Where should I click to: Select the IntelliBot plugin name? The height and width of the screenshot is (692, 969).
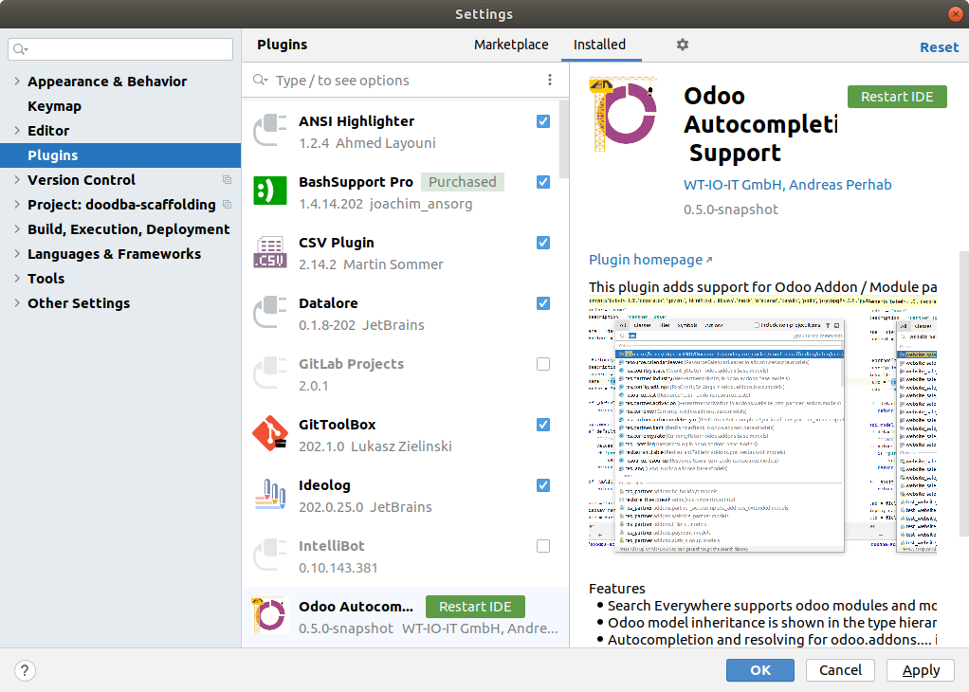(x=331, y=546)
